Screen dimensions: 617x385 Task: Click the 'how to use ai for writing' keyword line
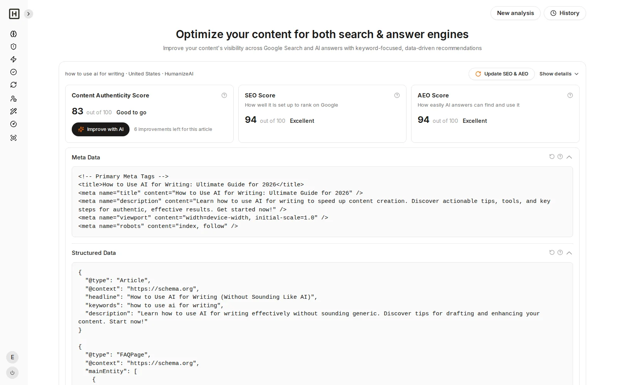coord(129,74)
